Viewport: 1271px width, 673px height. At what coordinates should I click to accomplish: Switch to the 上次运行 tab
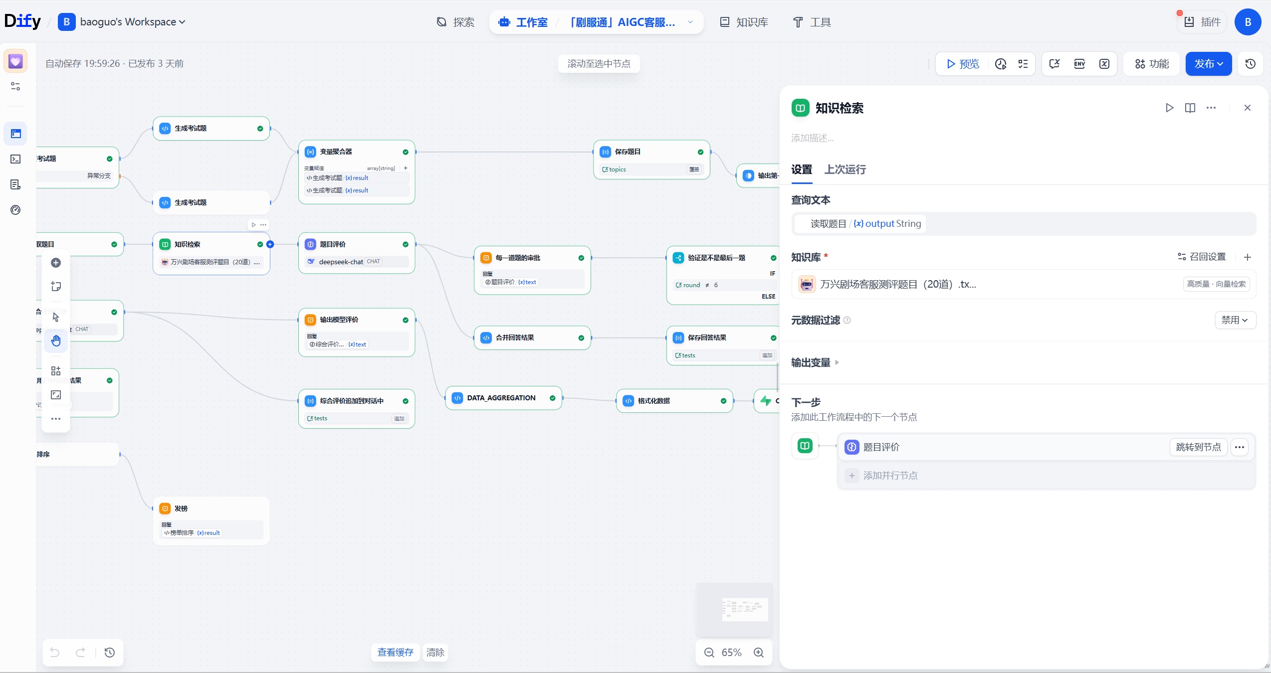(845, 169)
